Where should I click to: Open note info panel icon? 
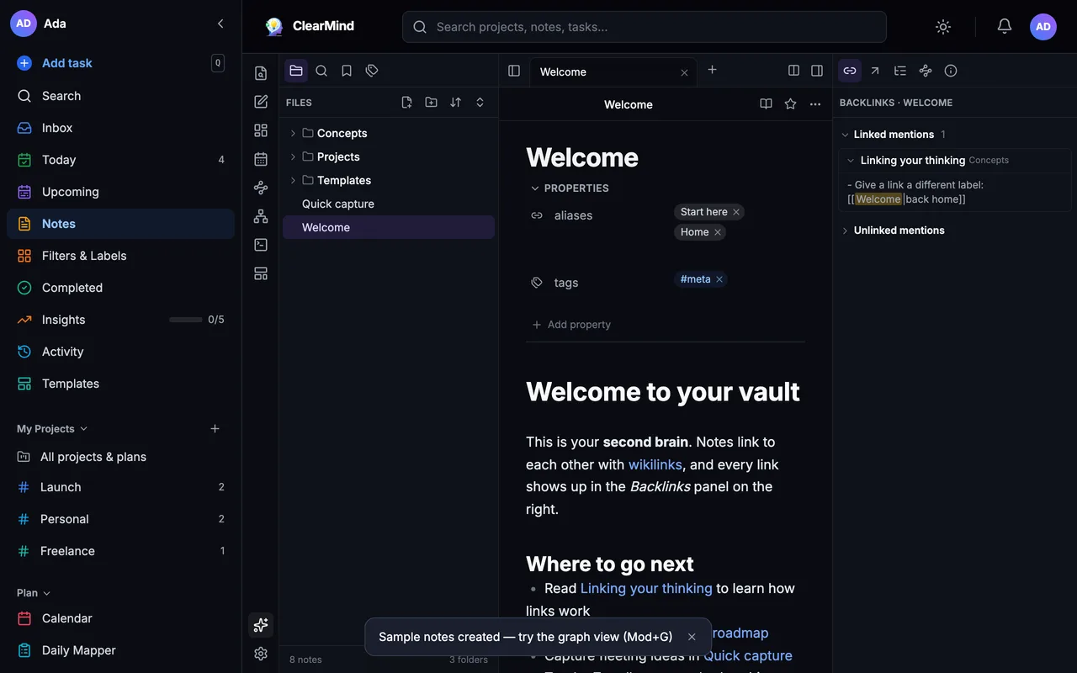point(951,71)
